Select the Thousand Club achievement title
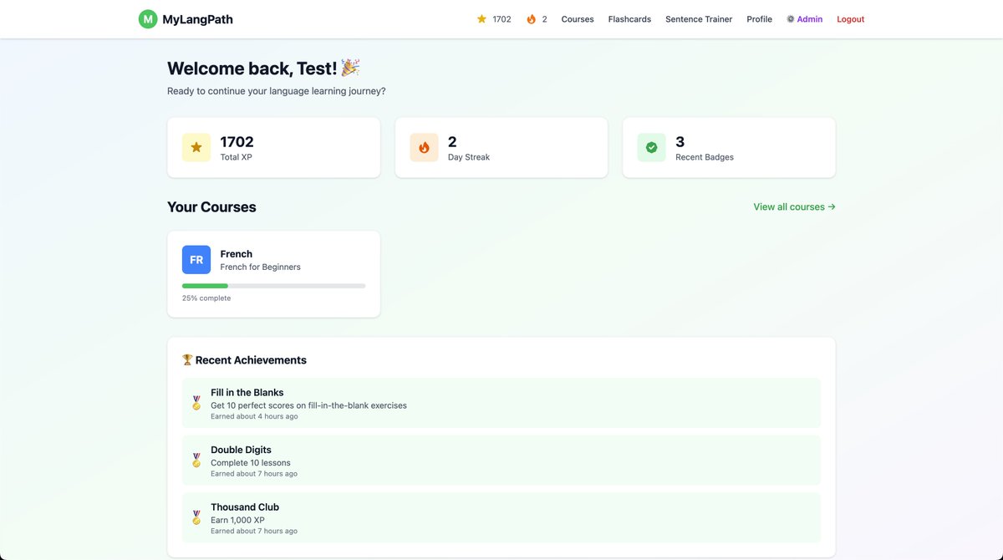The image size is (1003, 560). click(245, 507)
